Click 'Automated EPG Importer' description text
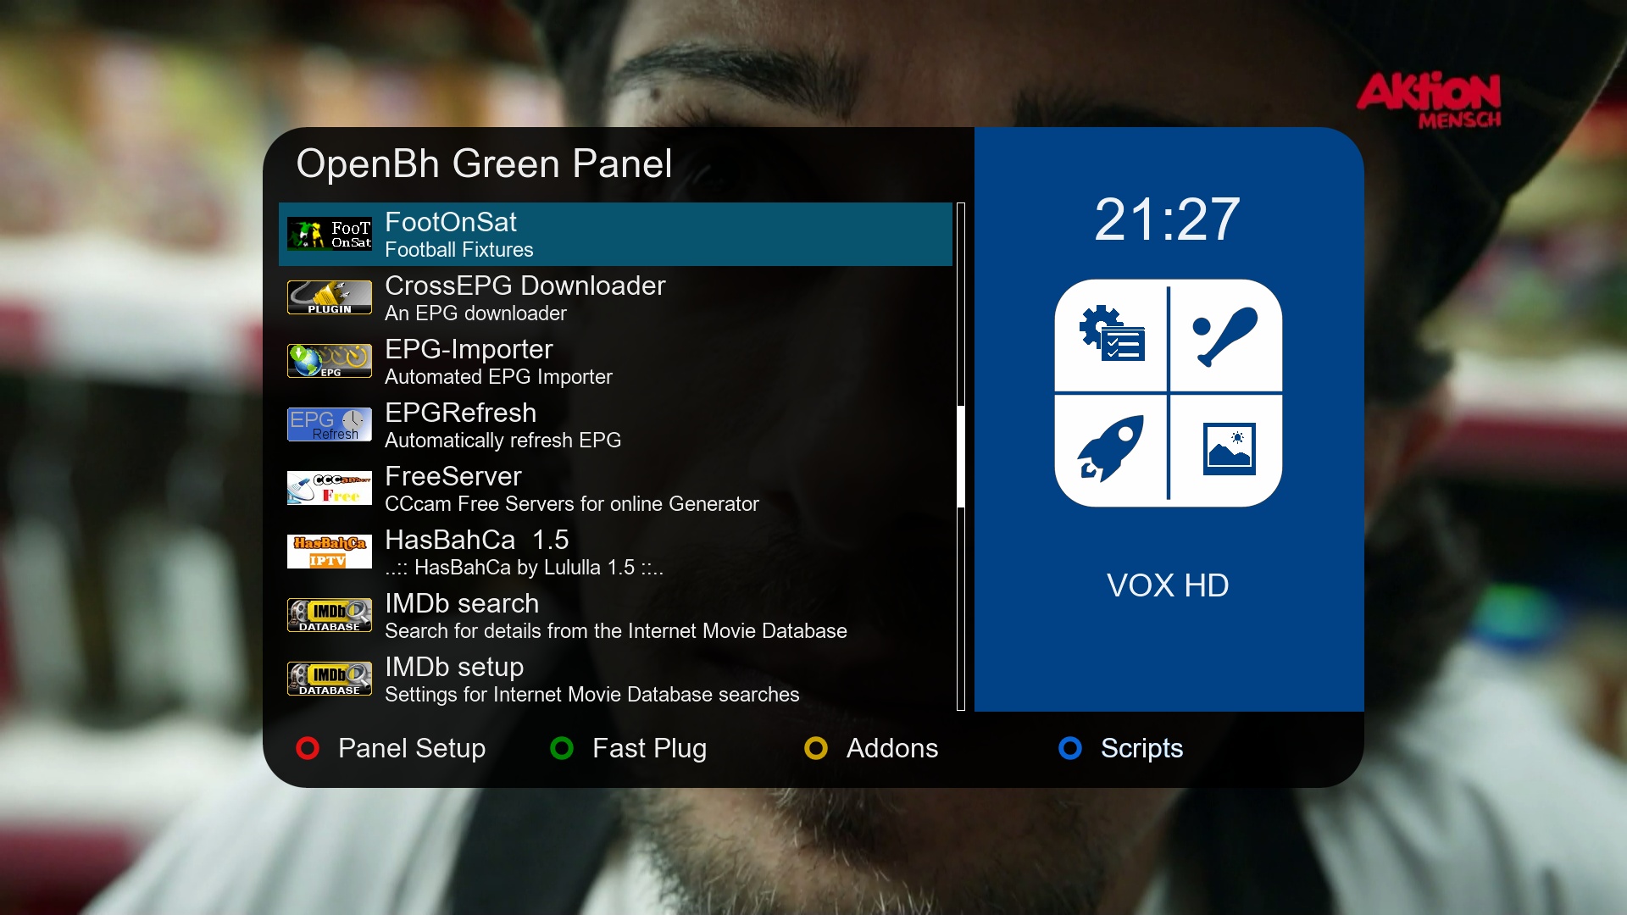Screen dimensions: 1627x915 tap(498, 377)
